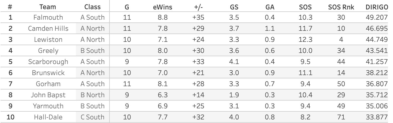Select the +/- column header

tap(198, 7)
